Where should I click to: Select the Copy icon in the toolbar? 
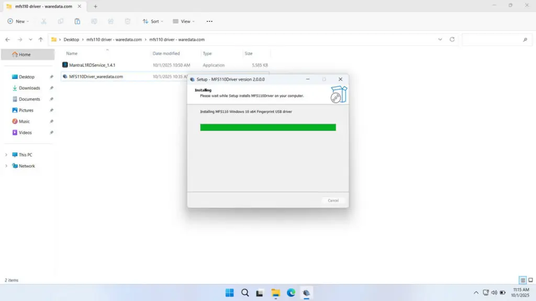(60, 21)
